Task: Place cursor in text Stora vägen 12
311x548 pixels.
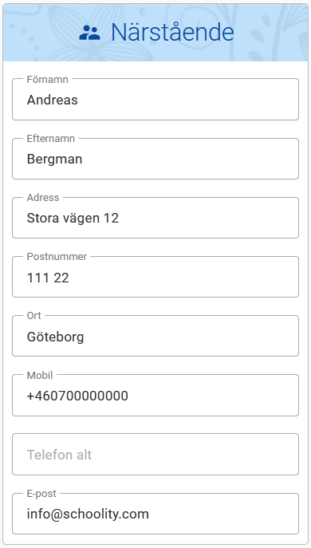Action: [x=73, y=218]
